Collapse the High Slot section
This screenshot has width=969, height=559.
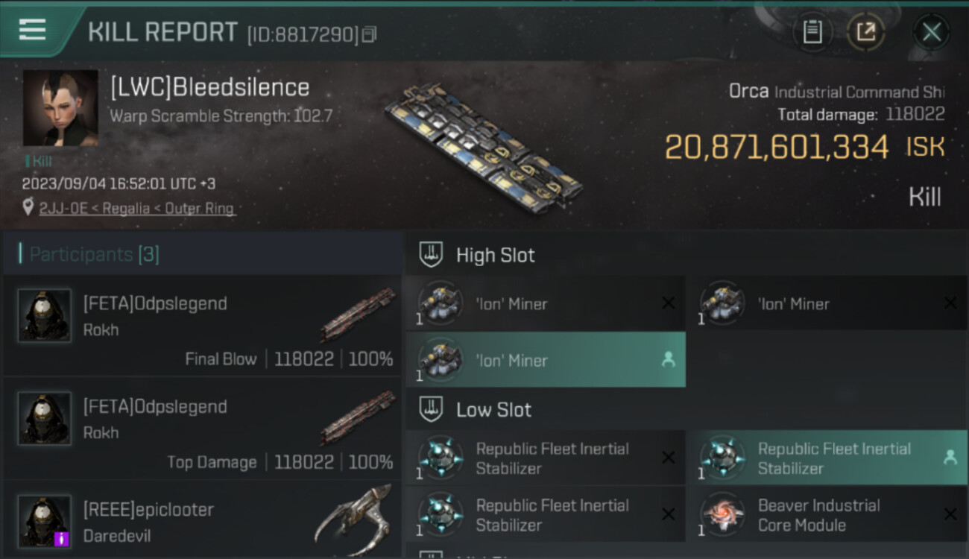point(432,254)
